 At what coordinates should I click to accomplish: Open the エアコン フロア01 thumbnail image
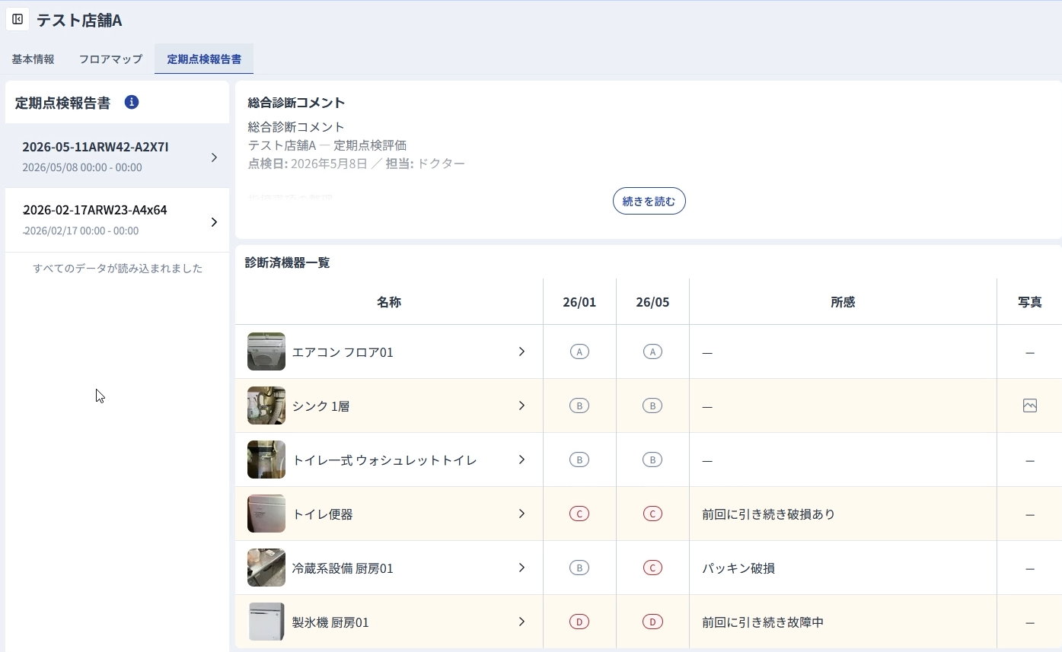[x=266, y=351]
